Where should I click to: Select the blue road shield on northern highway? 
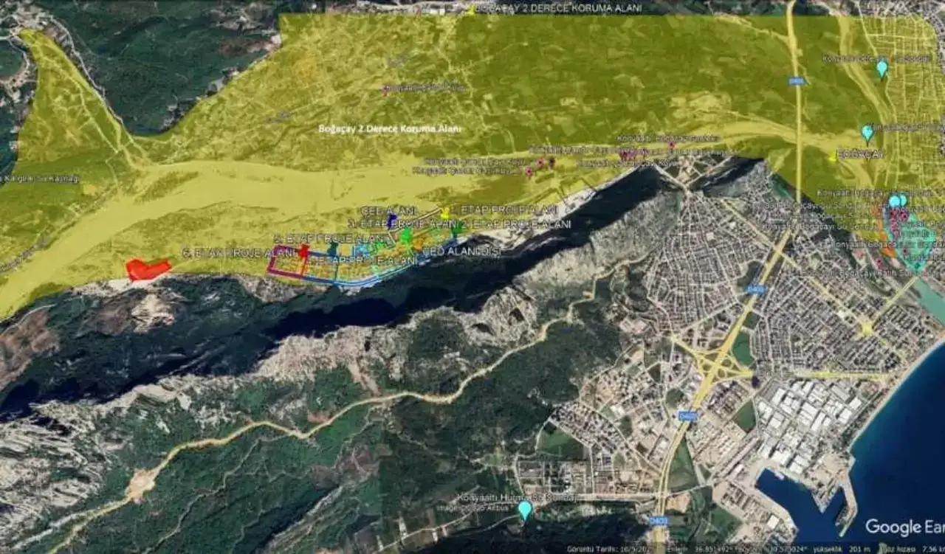(796, 81)
